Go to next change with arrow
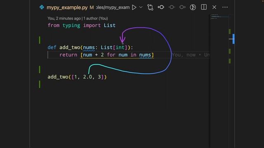 pos(182,7)
